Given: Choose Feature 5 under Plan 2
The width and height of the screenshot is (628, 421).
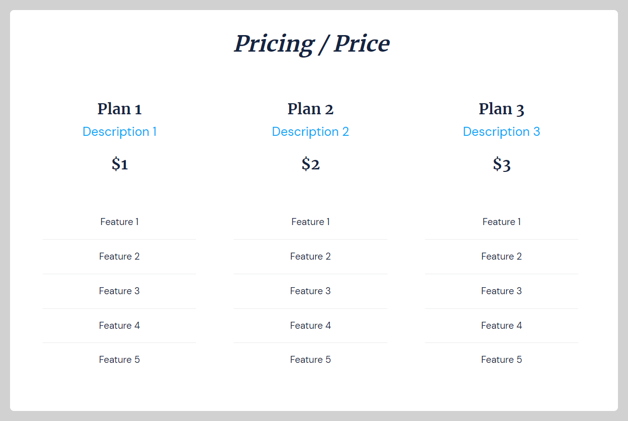Looking at the screenshot, I should (310, 360).
